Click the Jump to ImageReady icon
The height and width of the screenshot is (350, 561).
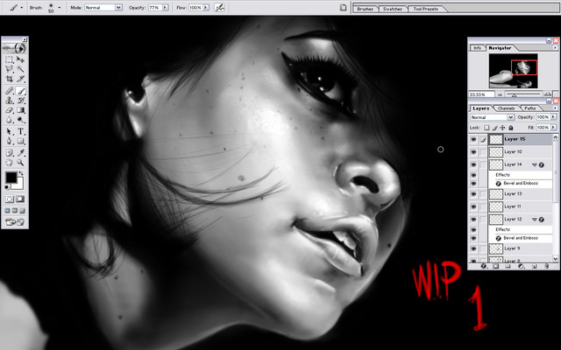point(15,222)
